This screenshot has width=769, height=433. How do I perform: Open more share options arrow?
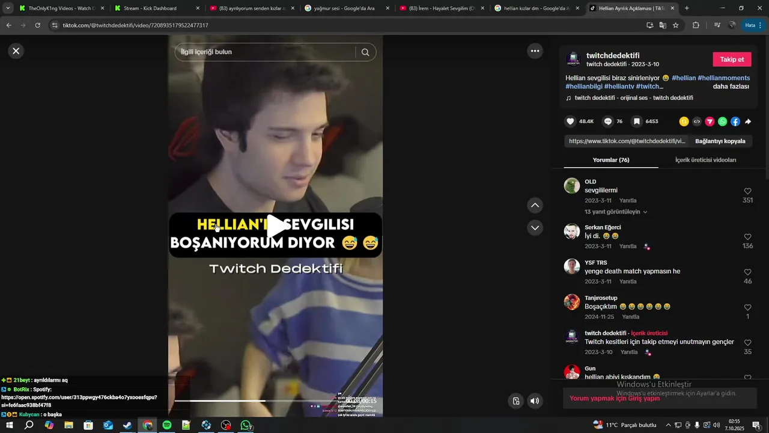pyautogui.click(x=748, y=121)
